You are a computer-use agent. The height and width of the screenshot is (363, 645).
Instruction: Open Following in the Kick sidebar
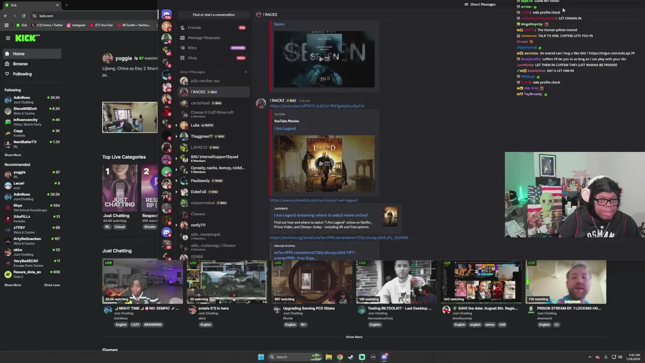point(32,74)
